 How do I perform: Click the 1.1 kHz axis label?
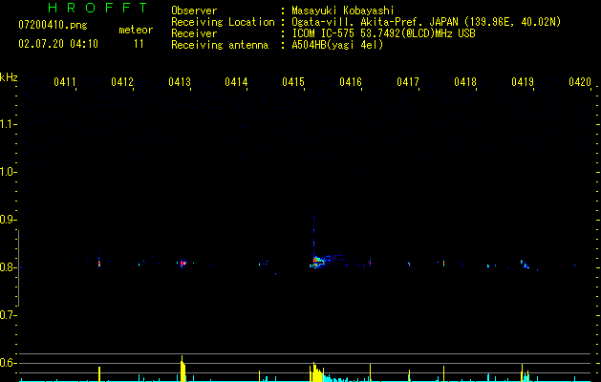[x=8, y=124]
